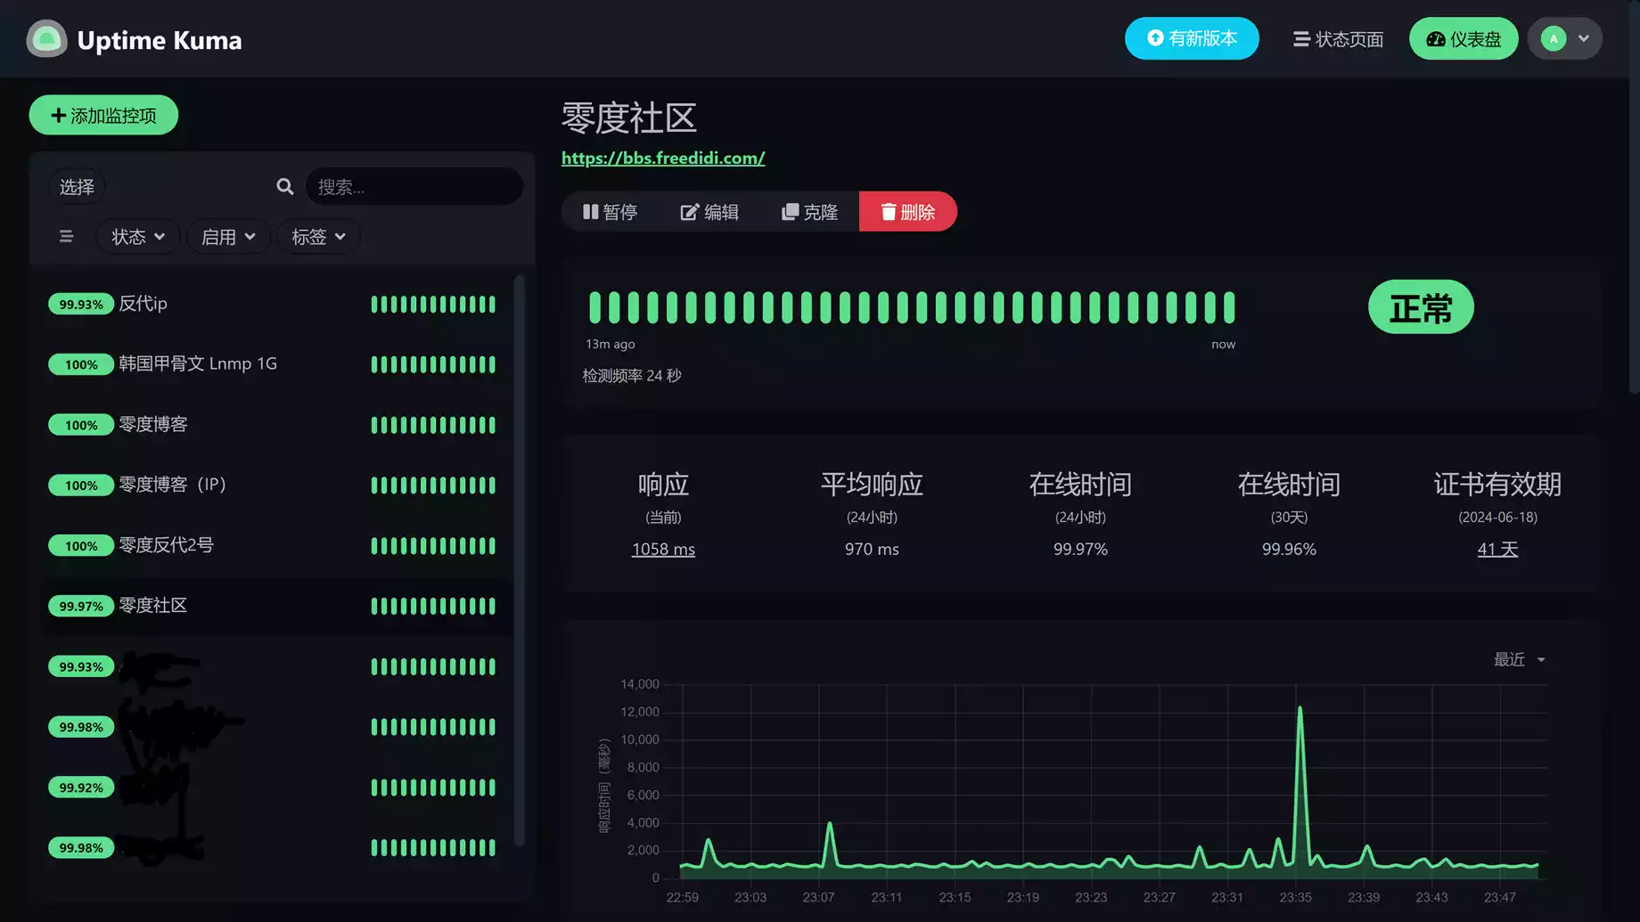Click the search magnifier icon
The image size is (1640, 922).
284,186
